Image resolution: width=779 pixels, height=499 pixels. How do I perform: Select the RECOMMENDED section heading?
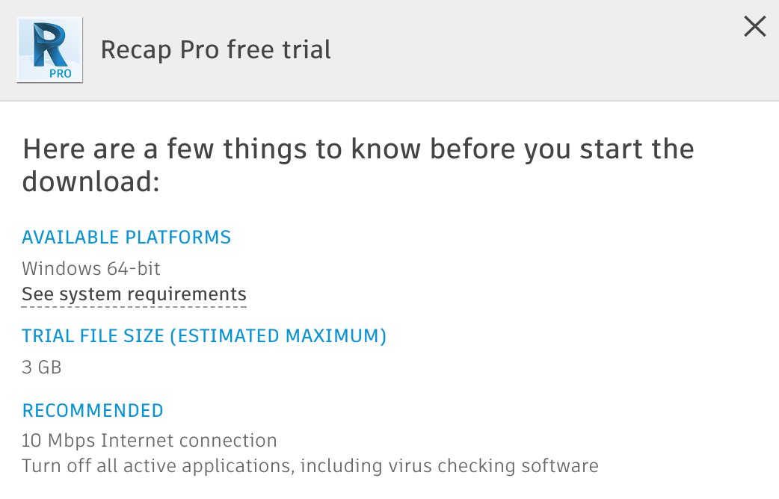pyautogui.click(x=93, y=410)
